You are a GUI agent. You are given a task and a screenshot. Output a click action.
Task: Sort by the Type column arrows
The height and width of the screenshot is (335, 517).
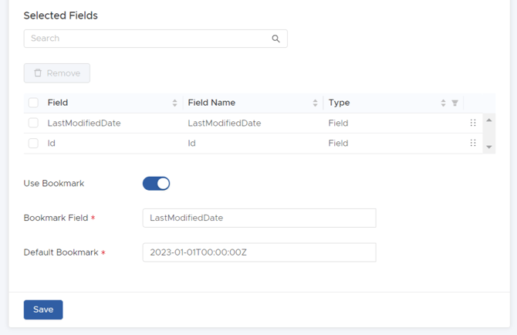coord(443,103)
